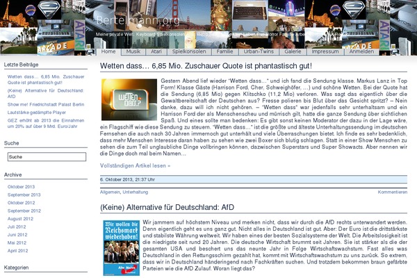
Task: Open sidebar link '(Keine) Alternative für Deutschland: AfD'
Action: tap(45, 93)
